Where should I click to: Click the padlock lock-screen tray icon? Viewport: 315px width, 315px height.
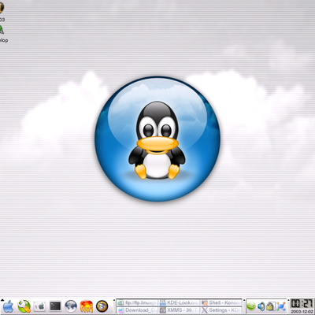pyautogui.click(x=270, y=306)
